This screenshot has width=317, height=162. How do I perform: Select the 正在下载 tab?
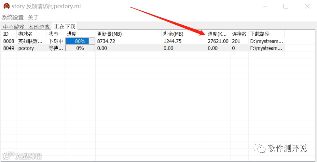65,26
